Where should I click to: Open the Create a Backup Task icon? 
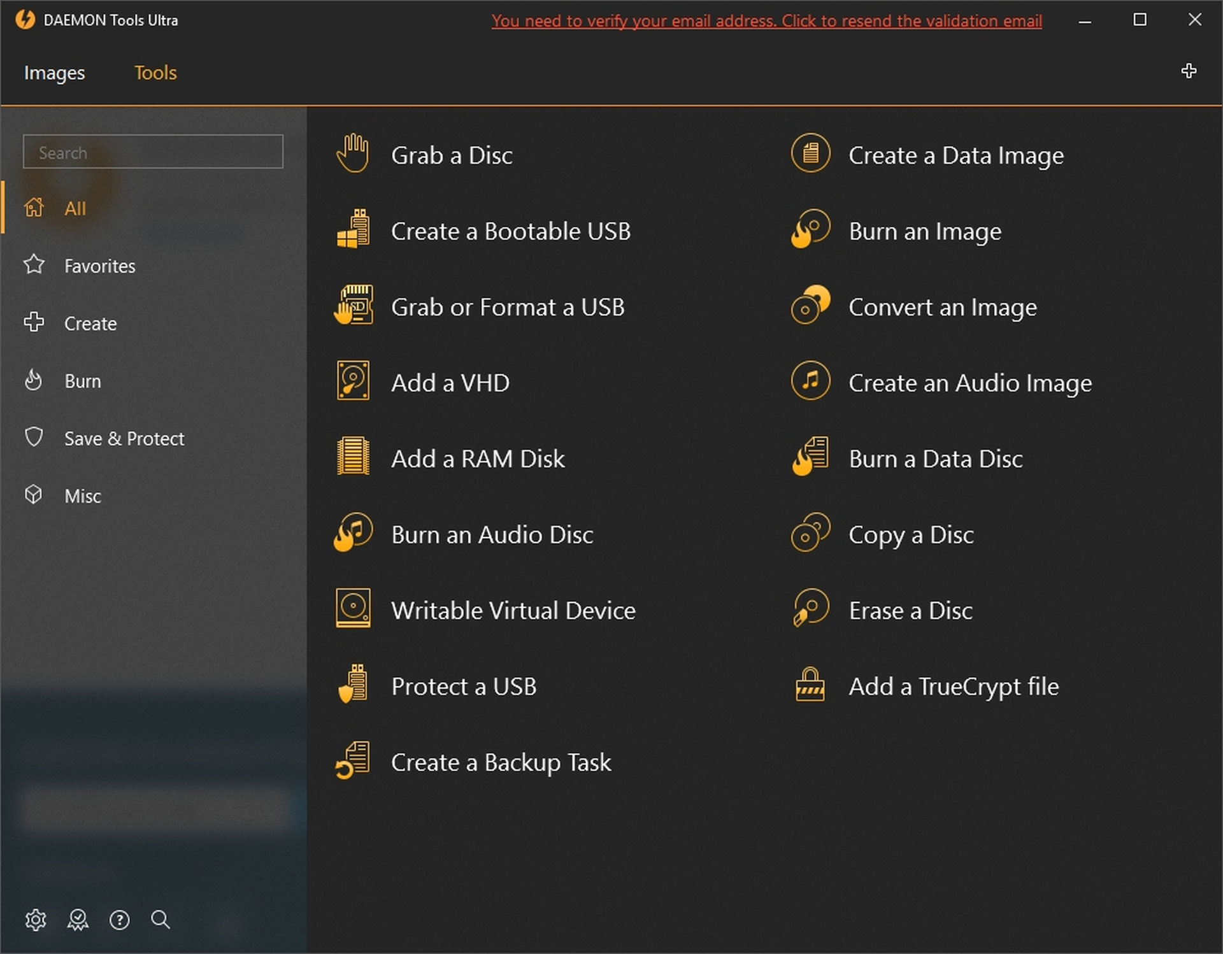[353, 760]
